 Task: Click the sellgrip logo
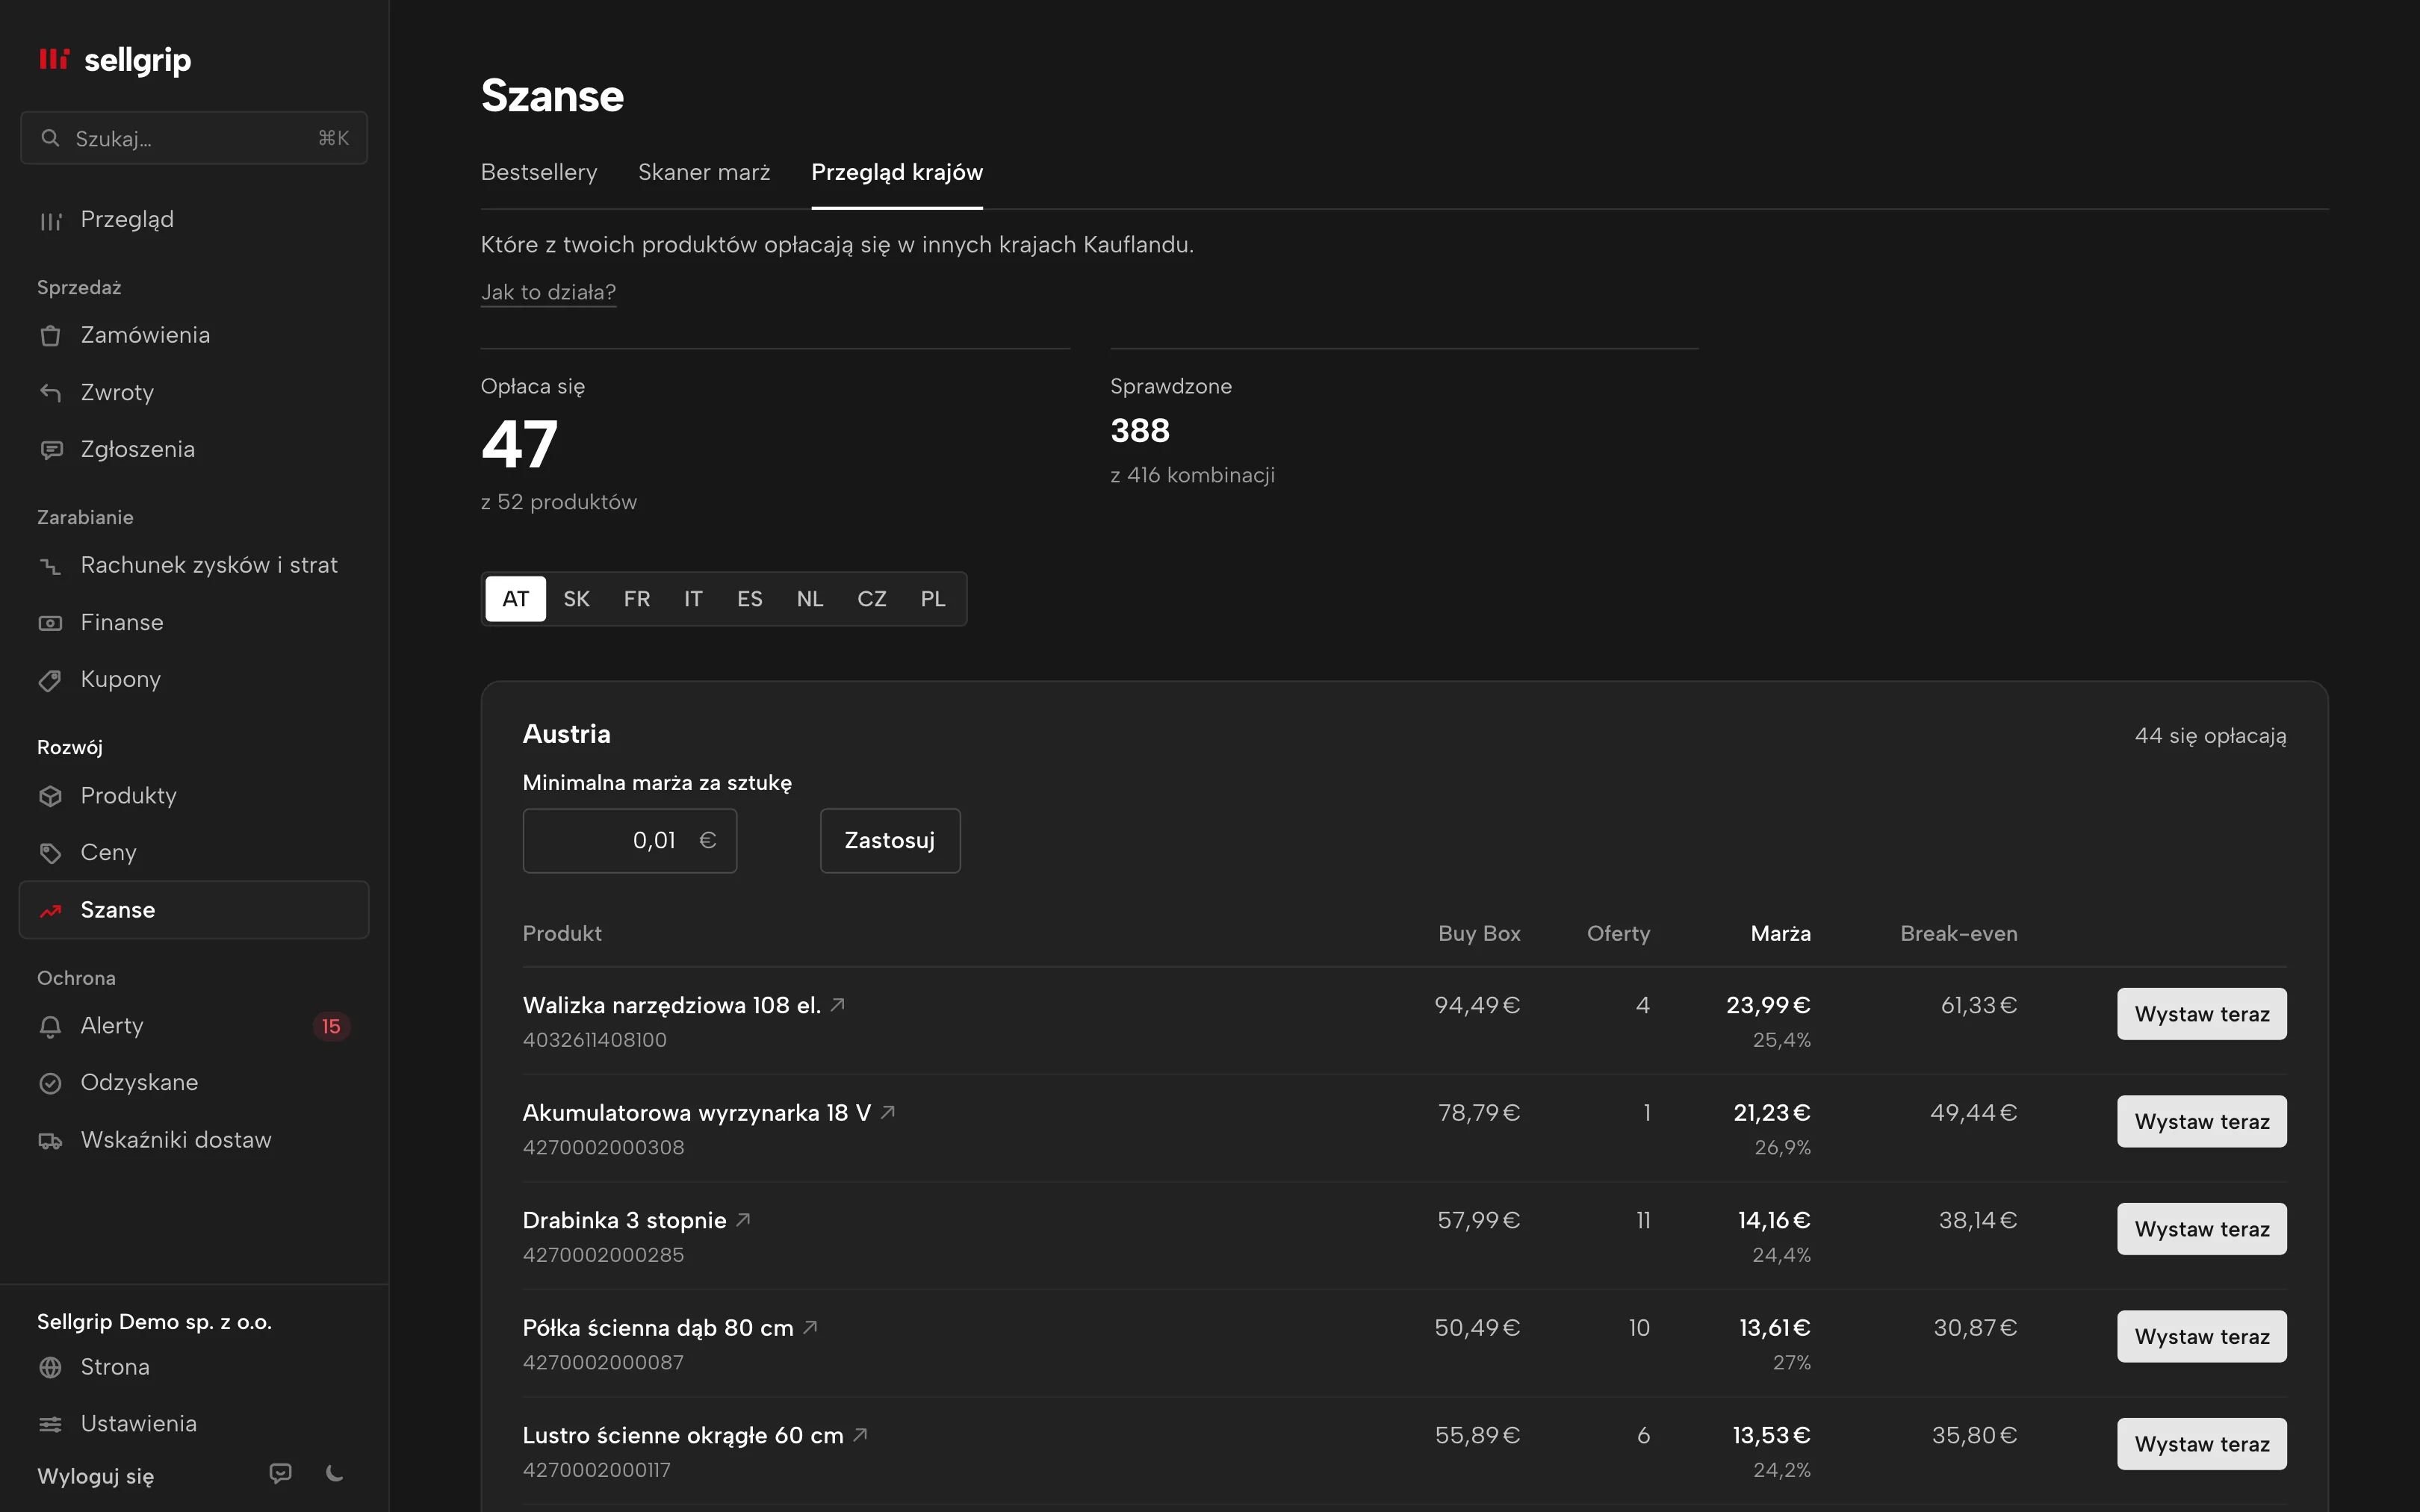click(114, 60)
